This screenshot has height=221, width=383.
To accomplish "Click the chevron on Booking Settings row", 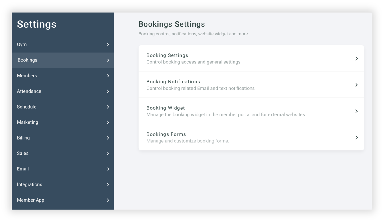I will 356,59.
